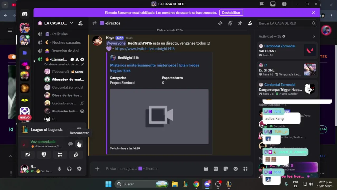Toggle camera on in voice panel
This screenshot has width=337, height=190.
pyautogui.click(x=28, y=155)
